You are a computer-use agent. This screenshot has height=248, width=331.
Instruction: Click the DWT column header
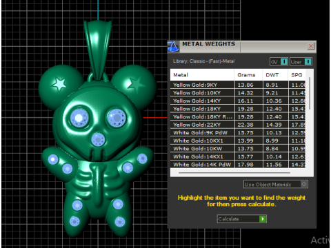pyautogui.click(x=275, y=75)
